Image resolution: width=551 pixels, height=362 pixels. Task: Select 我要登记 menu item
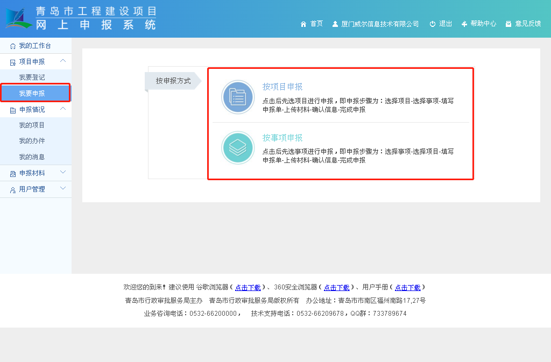pos(32,77)
